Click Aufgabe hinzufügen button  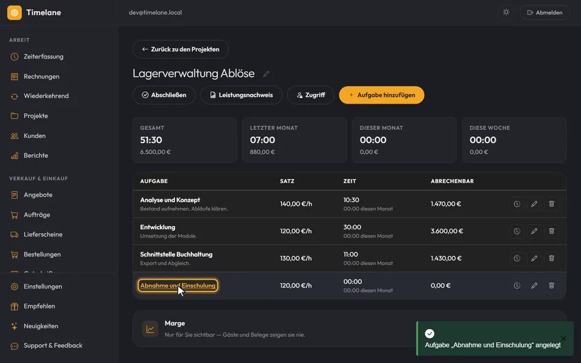click(382, 95)
